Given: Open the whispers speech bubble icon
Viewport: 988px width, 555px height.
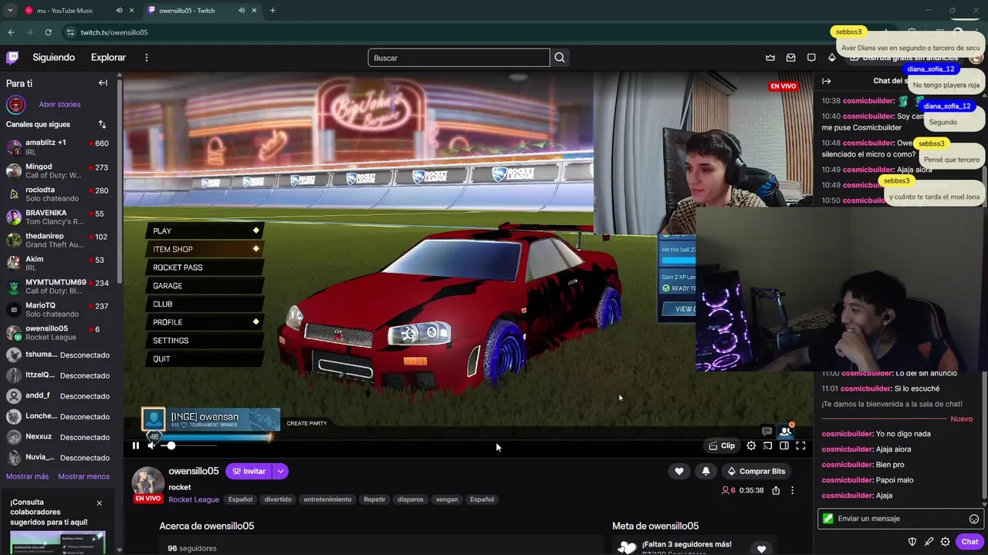Looking at the screenshot, I should 811,58.
